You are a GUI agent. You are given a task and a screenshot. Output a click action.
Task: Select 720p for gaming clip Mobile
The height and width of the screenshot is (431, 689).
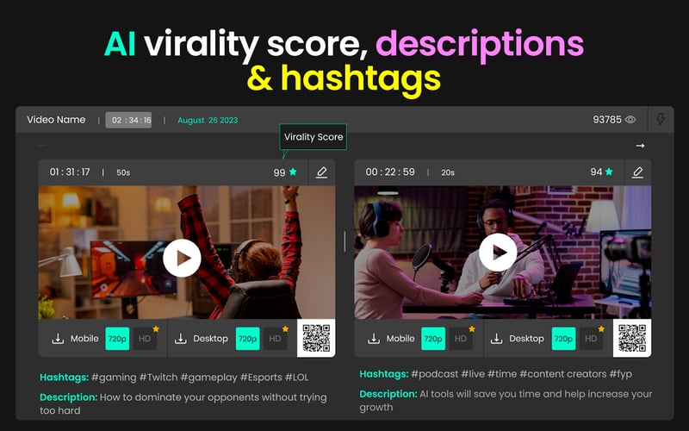[117, 339]
